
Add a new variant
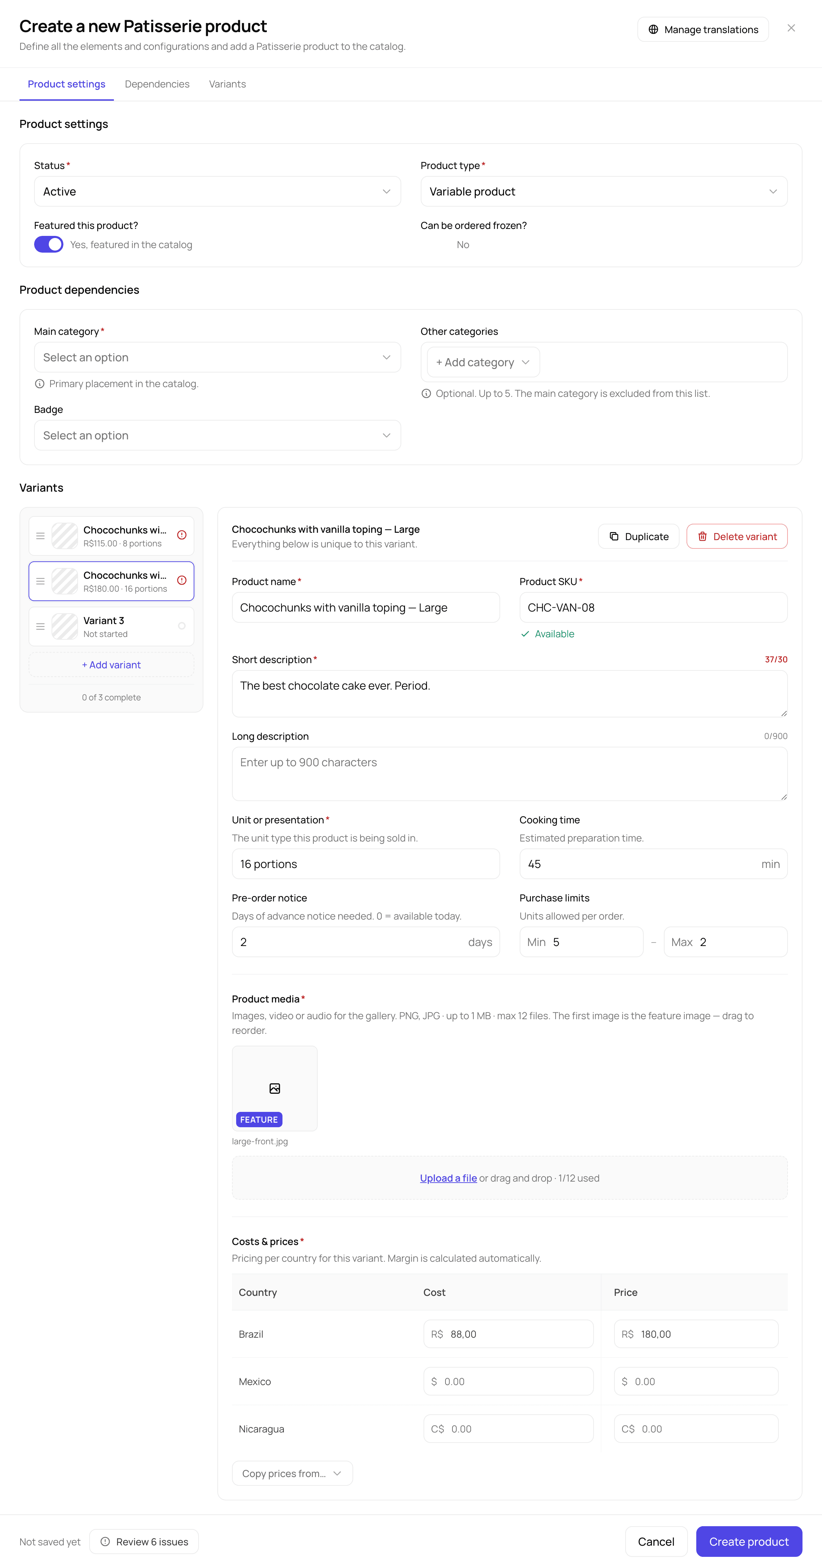click(x=111, y=665)
